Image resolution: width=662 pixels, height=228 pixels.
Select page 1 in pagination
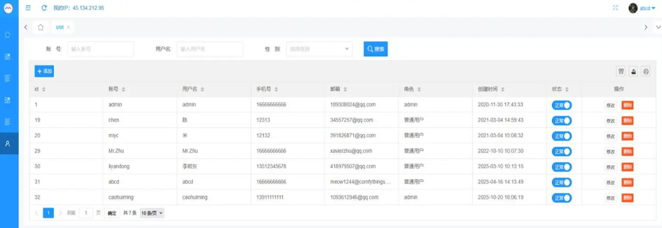coord(49,213)
